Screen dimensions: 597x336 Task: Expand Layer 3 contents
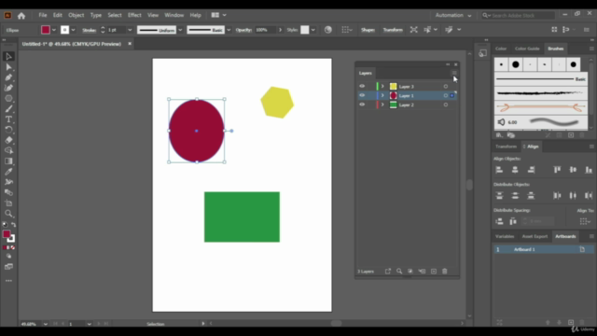(x=382, y=87)
